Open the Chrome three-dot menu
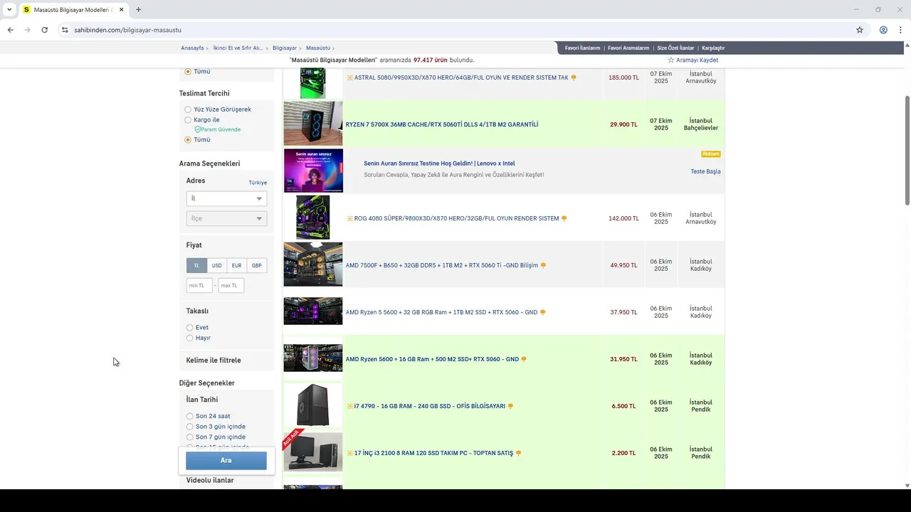Viewport: 911px width, 512px height. (900, 30)
